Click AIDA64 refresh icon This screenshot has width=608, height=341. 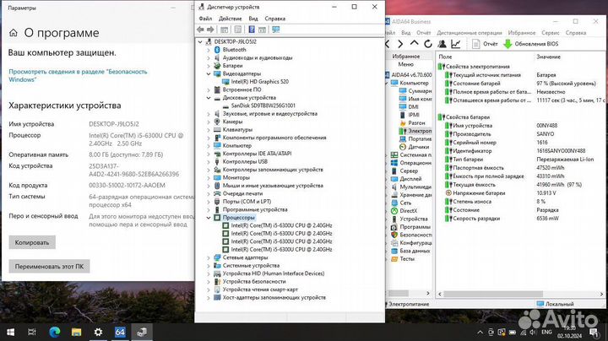[428, 44]
